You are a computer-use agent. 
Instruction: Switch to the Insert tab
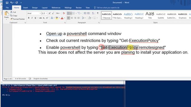(25, 8)
